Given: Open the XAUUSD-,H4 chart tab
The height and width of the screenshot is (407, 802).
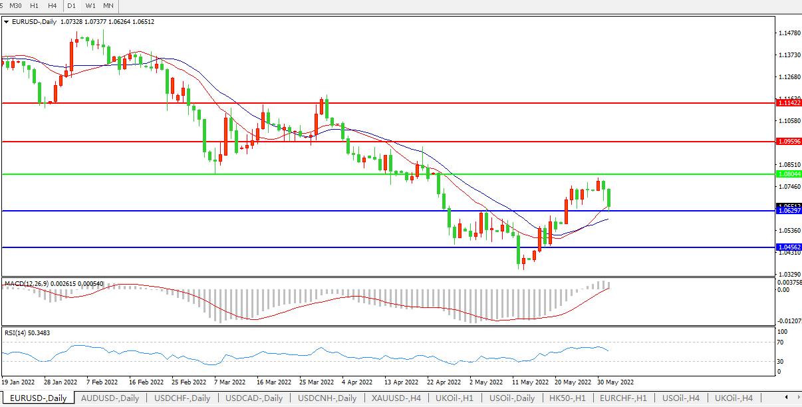Looking at the screenshot, I should (396, 398).
